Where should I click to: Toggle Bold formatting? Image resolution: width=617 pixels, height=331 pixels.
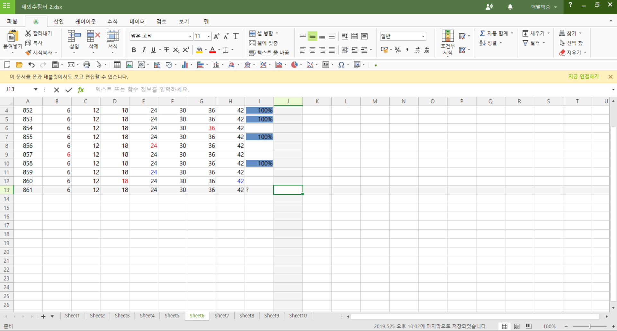(x=134, y=50)
